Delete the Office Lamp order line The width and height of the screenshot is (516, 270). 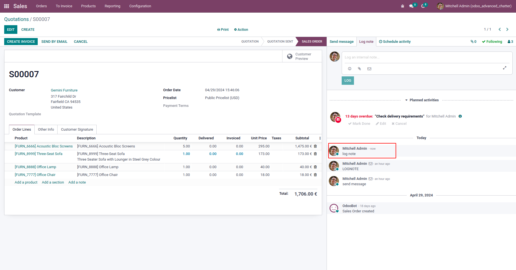click(x=315, y=167)
